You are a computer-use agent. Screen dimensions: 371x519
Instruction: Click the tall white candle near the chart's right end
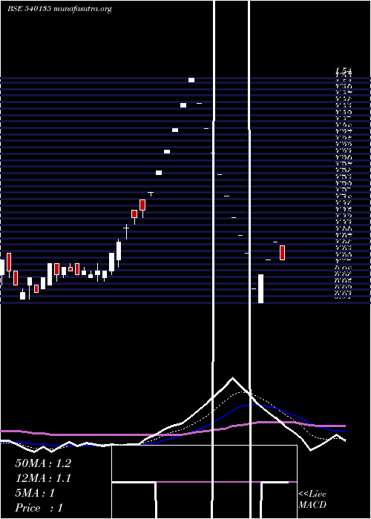[x=260, y=288]
